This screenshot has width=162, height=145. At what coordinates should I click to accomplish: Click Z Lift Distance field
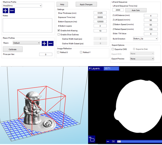point(151,16)
